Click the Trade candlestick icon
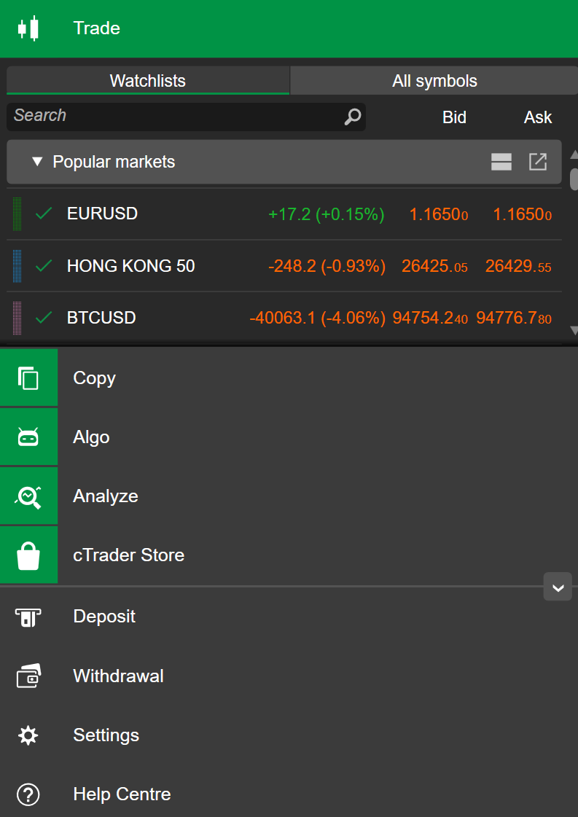 click(x=28, y=28)
